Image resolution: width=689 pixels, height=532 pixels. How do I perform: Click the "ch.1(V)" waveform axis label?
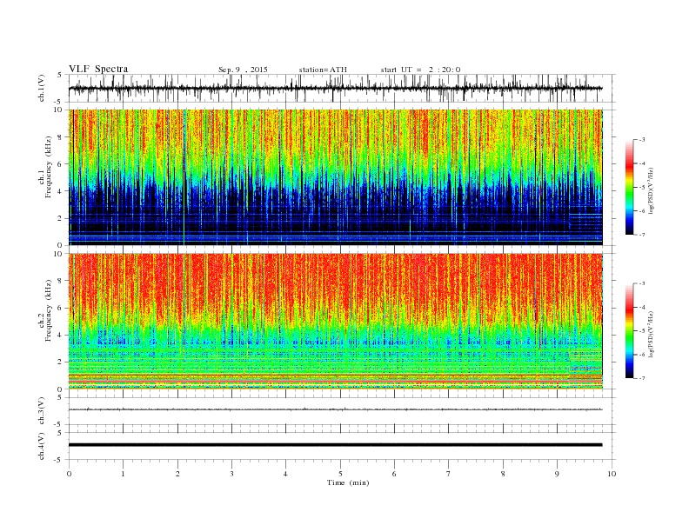click(42, 88)
